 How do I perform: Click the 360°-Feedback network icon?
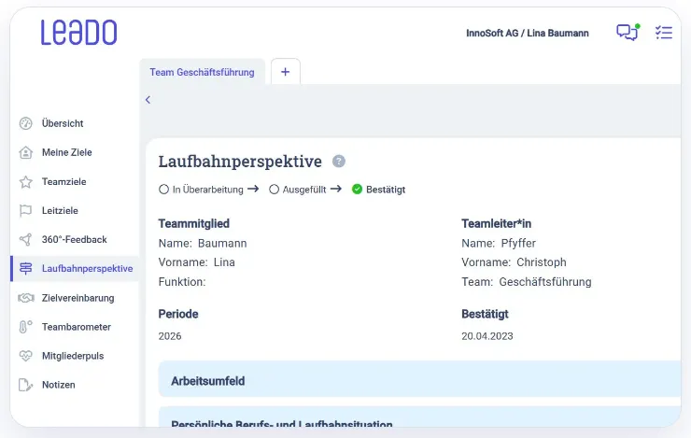[25, 240]
